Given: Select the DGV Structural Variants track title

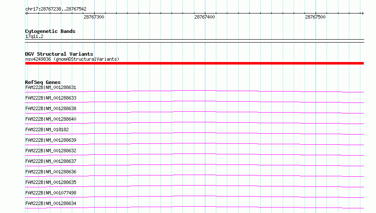Looking at the screenshot, I should pos(59,54).
